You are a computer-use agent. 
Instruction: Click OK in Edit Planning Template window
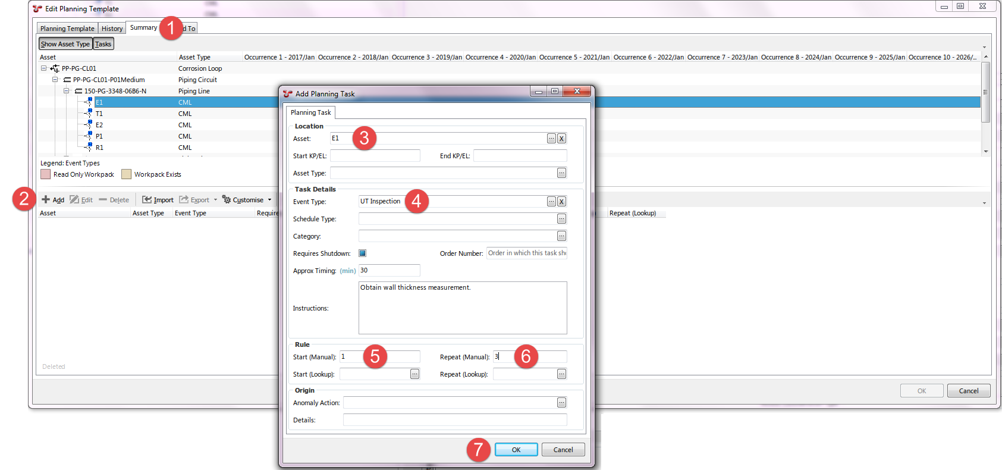point(922,391)
